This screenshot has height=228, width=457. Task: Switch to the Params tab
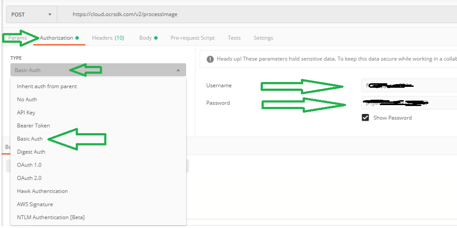[17, 38]
